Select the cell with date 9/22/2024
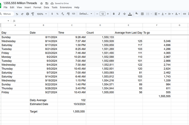Screen dimensions: 189x125 pyautogui.click(x=43, y=84)
